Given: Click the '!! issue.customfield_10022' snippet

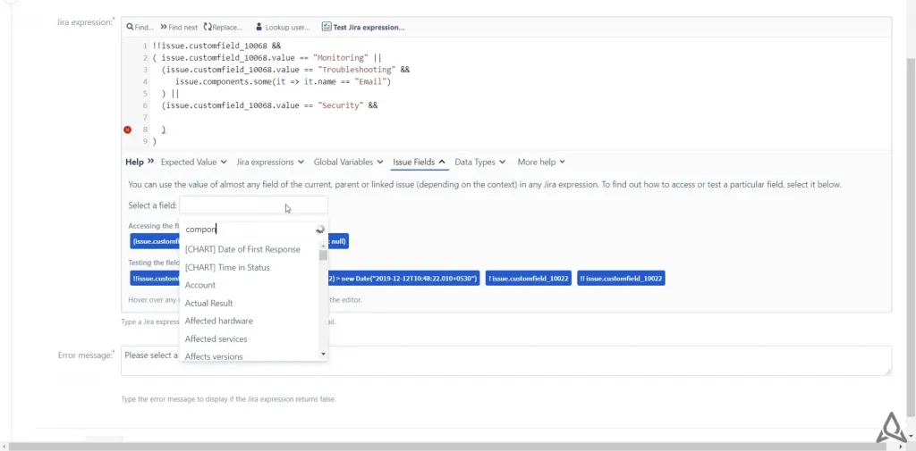Looking at the screenshot, I should pyautogui.click(x=621, y=279).
